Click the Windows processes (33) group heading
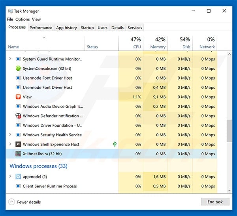The height and width of the screenshot is (216, 237). [39, 166]
